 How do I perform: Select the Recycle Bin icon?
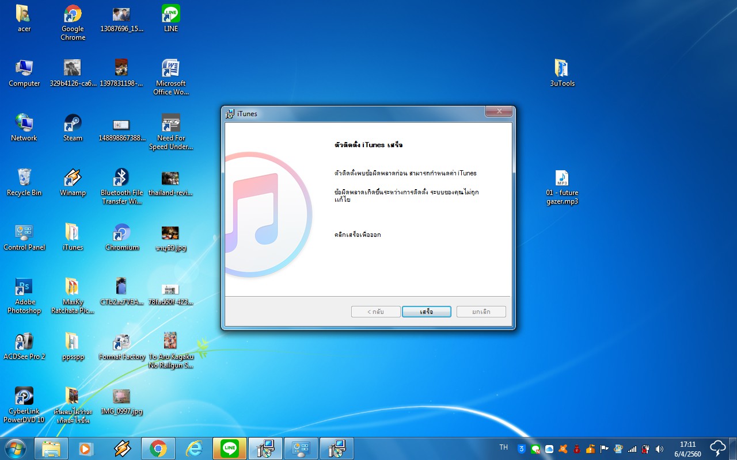[24, 182]
